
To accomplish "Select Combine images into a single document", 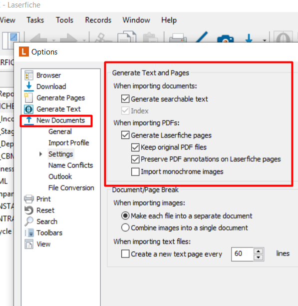I will click(125, 227).
